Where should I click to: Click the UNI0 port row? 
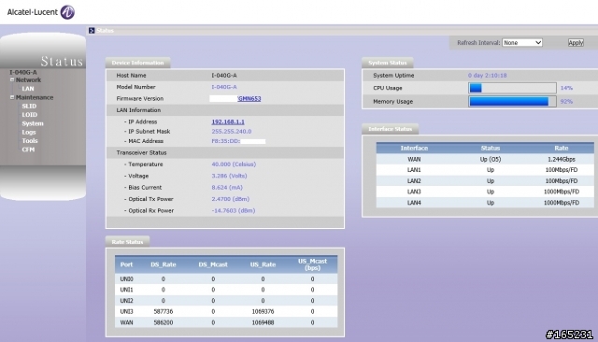tap(226, 279)
